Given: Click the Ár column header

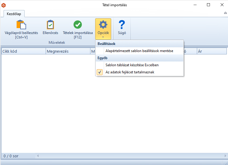Looking at the screenshot, I should tap(211, 51).
